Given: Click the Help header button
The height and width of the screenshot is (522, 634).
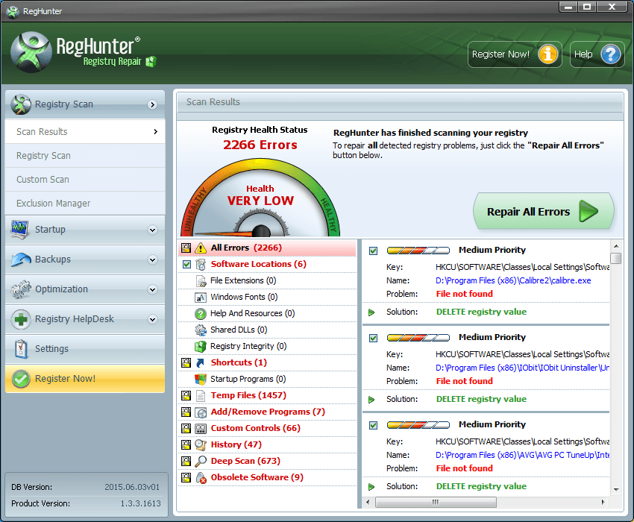Looking at the screenshot, I should click(597, 54).
